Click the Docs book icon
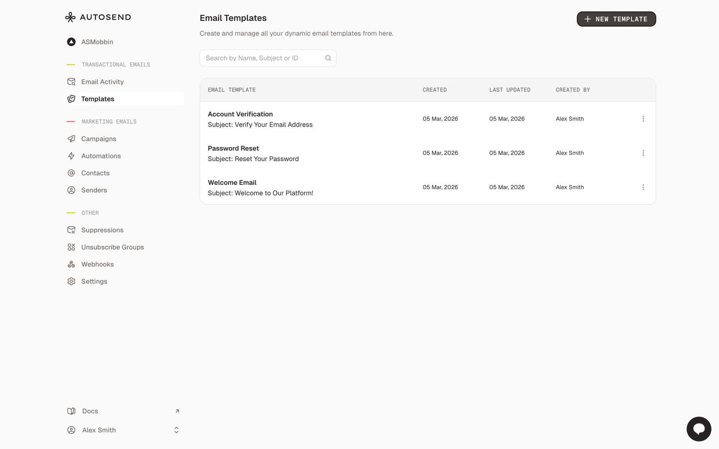 click(71, 411)
